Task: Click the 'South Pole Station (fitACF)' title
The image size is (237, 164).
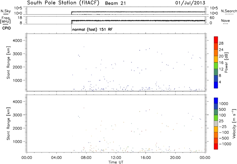Action: 63,3
